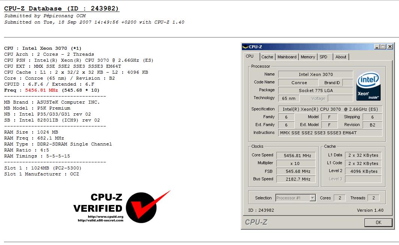The width and height of the screenshot is (399, 245).
Task: Click the Level 2 value 4096 KBytes
Action: pos(363,171)
